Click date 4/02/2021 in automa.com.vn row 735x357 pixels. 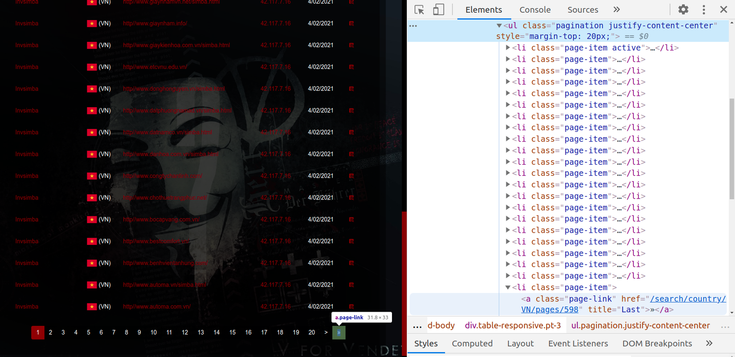coord(321,307)
